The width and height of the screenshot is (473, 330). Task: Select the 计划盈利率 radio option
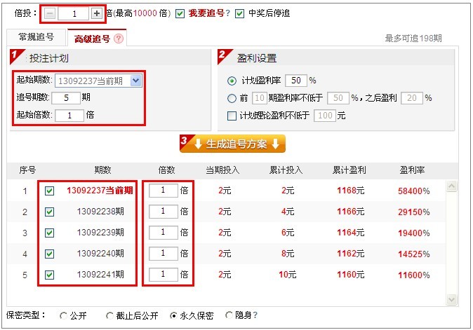click(x=232, y=81)
